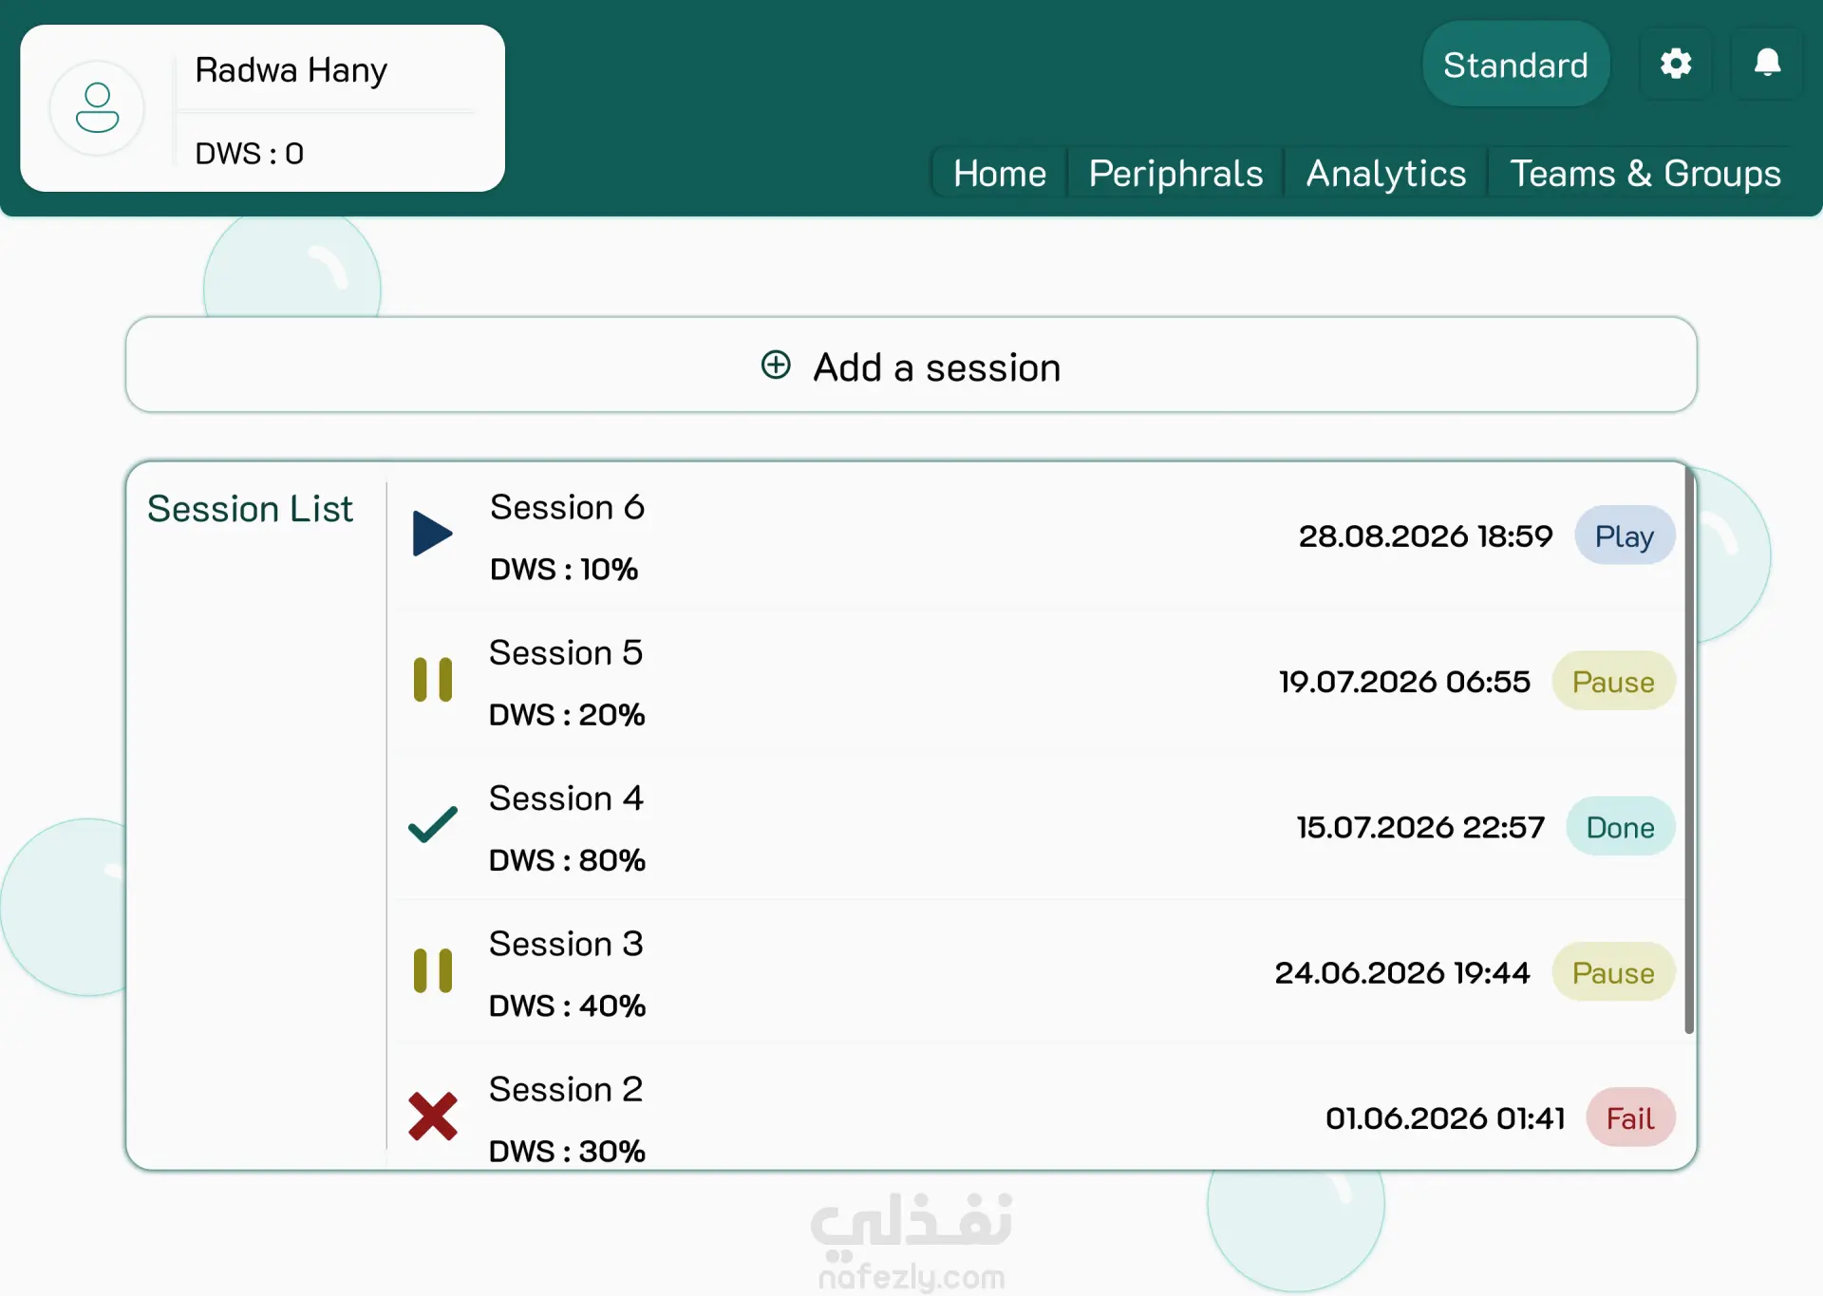Click the Fail badge on Session 2
This screenshot has width=1823, height=1296.
point(1630,1118)
